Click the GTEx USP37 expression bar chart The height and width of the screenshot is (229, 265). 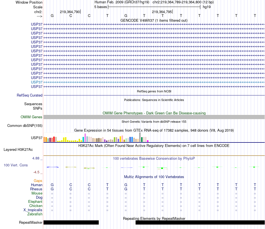click(96, 137)
